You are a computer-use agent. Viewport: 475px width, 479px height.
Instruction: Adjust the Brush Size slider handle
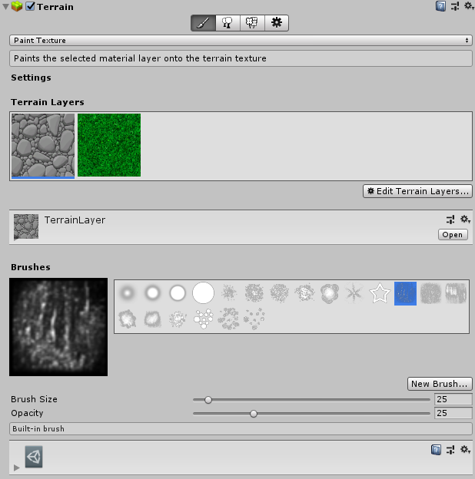(x=208, y=400)
